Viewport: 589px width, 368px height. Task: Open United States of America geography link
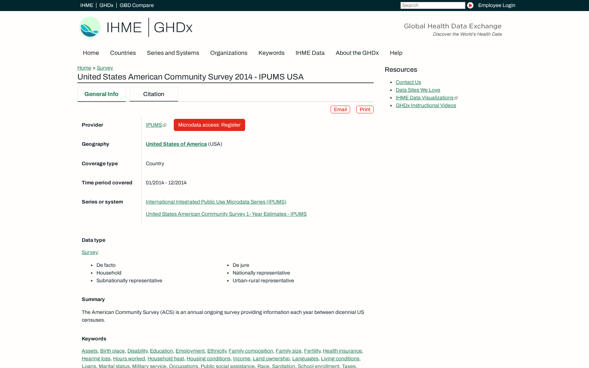(176, 144)
